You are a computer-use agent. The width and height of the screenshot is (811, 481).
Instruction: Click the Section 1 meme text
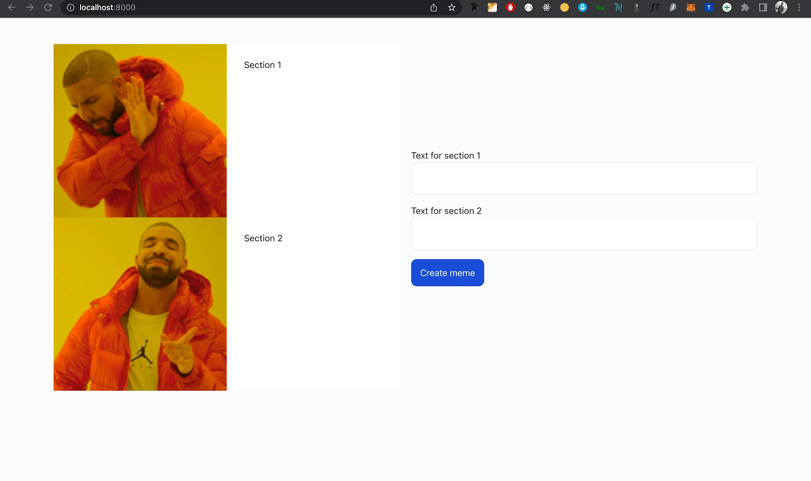[263, 65]
